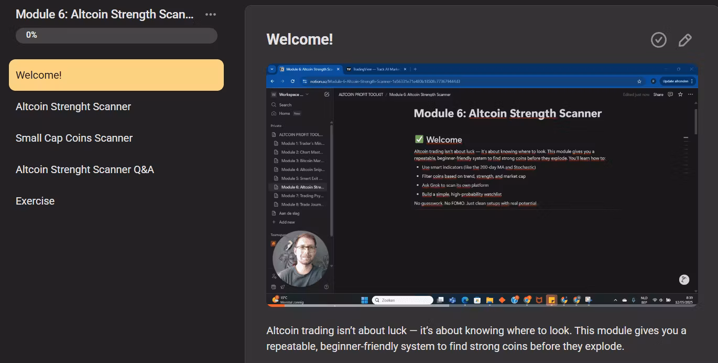Mark the Welcome lesson as complete

click(x=658, y=40)
